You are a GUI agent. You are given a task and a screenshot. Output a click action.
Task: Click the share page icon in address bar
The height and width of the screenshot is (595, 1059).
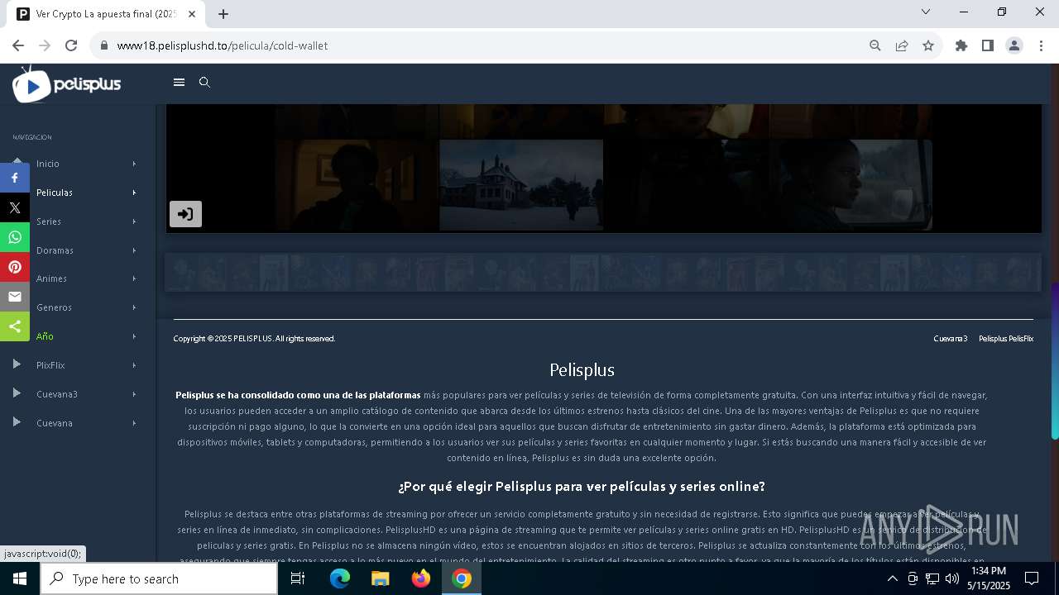pos(902,45)
